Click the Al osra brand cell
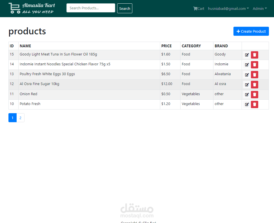The width and height of the screenshot is (274, 223). pyautogui.click(x=228, y=84)
